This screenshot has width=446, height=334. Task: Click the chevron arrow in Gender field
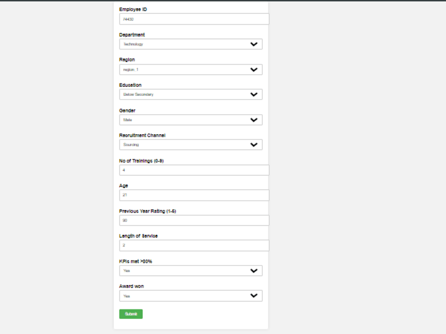pyautogui.click(x=254, y=120)
